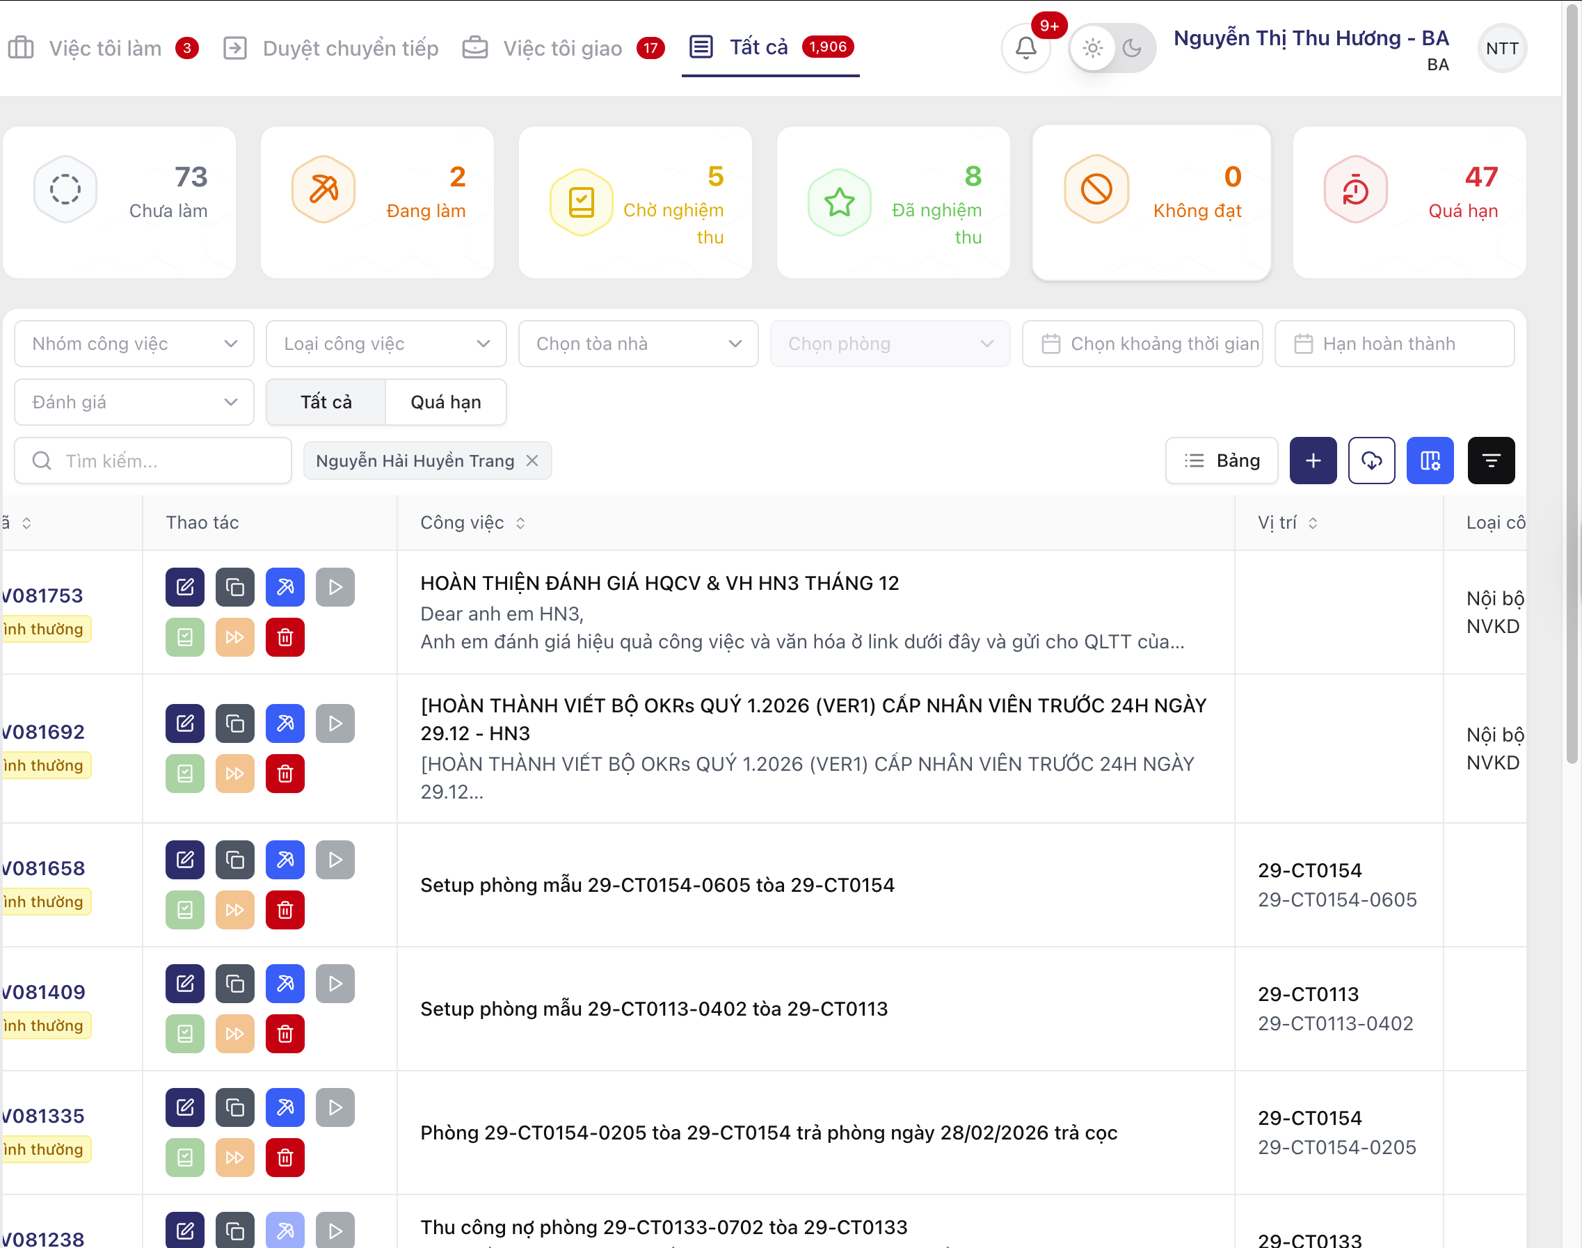Click the notification bell icon
Image resolution: width=1582 pixels, height=1248 pixels.
coord(1026,48)
